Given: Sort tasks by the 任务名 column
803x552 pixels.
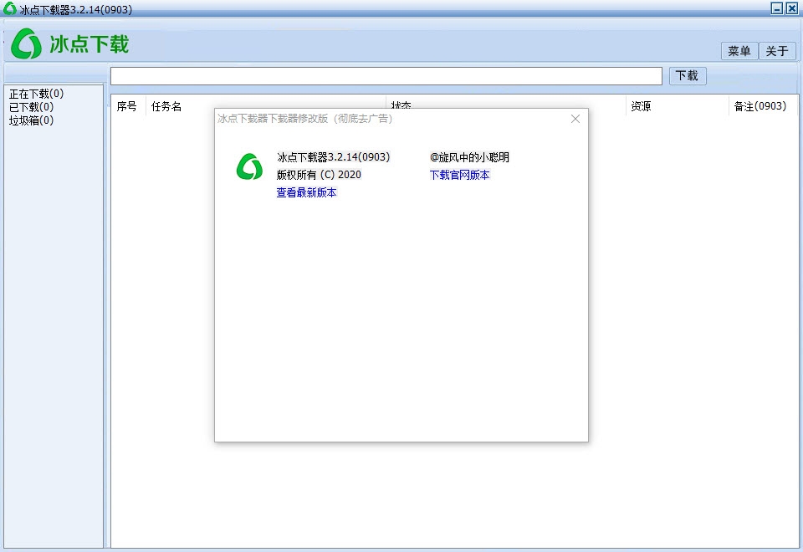Looking at the screenshot, I should (167, 106).
